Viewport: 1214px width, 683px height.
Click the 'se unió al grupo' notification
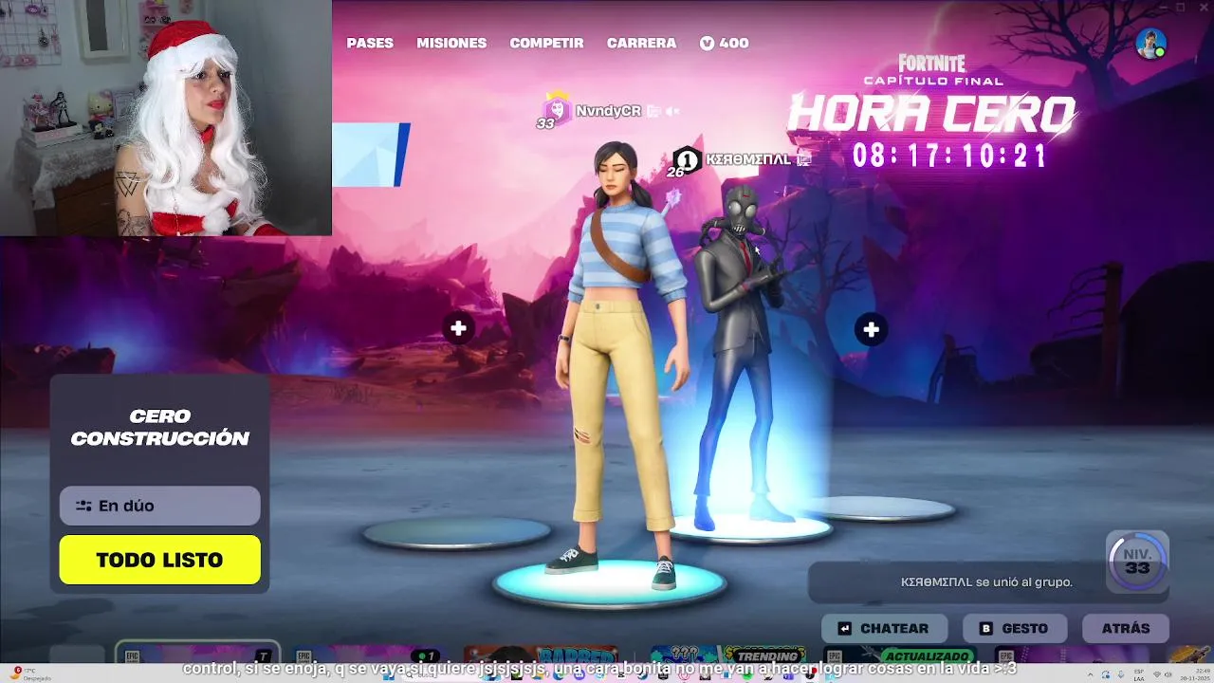point(986,581)
